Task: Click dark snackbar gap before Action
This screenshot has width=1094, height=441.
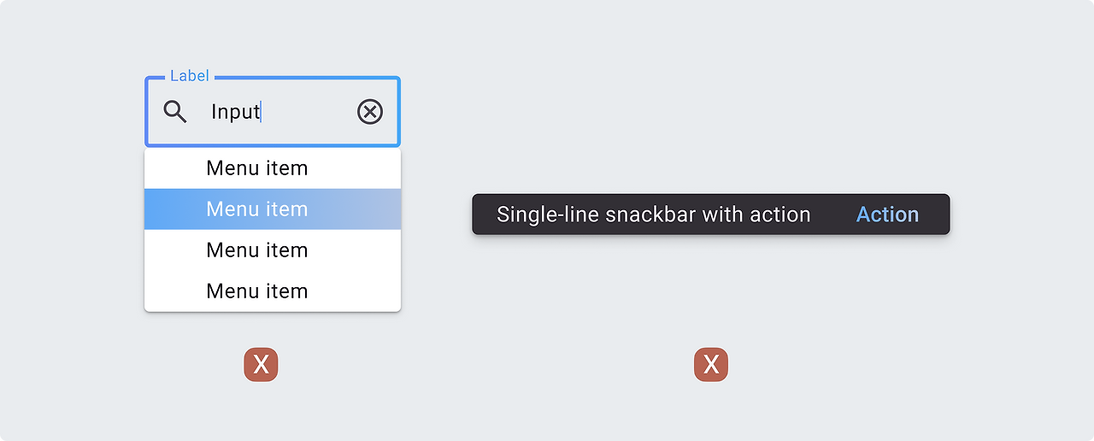Action: [x=833, y=215]
